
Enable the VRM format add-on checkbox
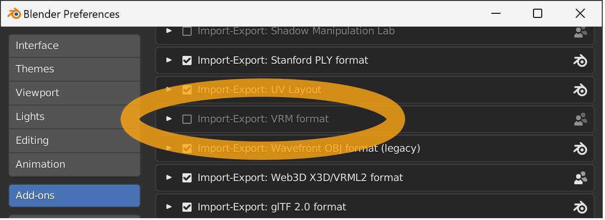(x=187, y=119)
